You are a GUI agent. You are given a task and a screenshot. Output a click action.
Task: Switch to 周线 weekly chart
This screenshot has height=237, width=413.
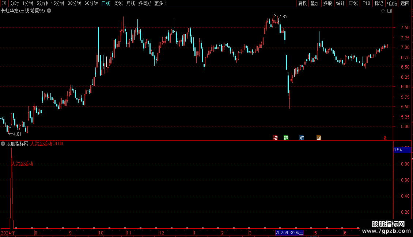point(118,3)
